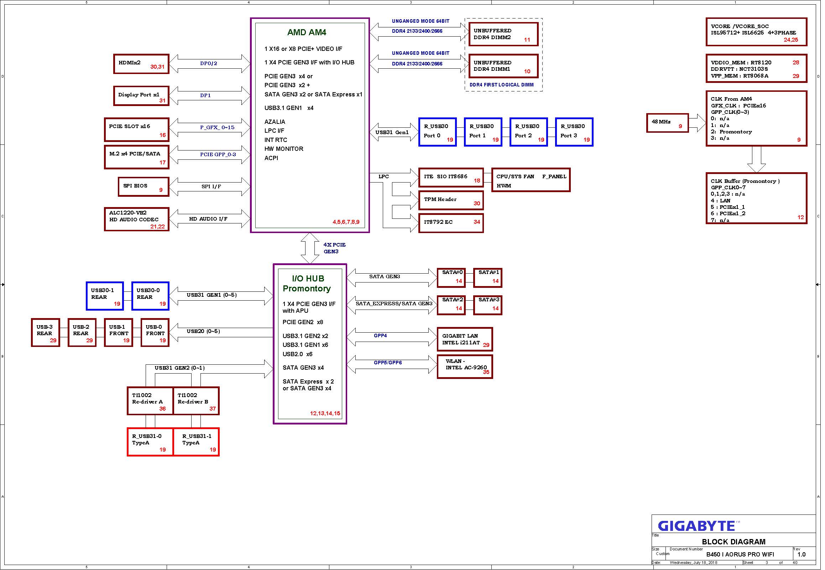This screenshot has width=825, height=570.
Task: Select the SPI BIOS block
Action: [x=144, y=187]
